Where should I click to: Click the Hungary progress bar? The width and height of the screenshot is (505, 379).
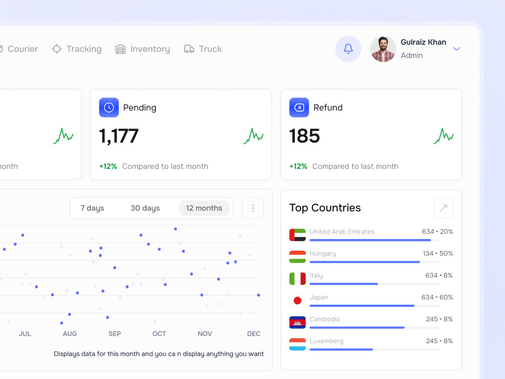point(375,262)
